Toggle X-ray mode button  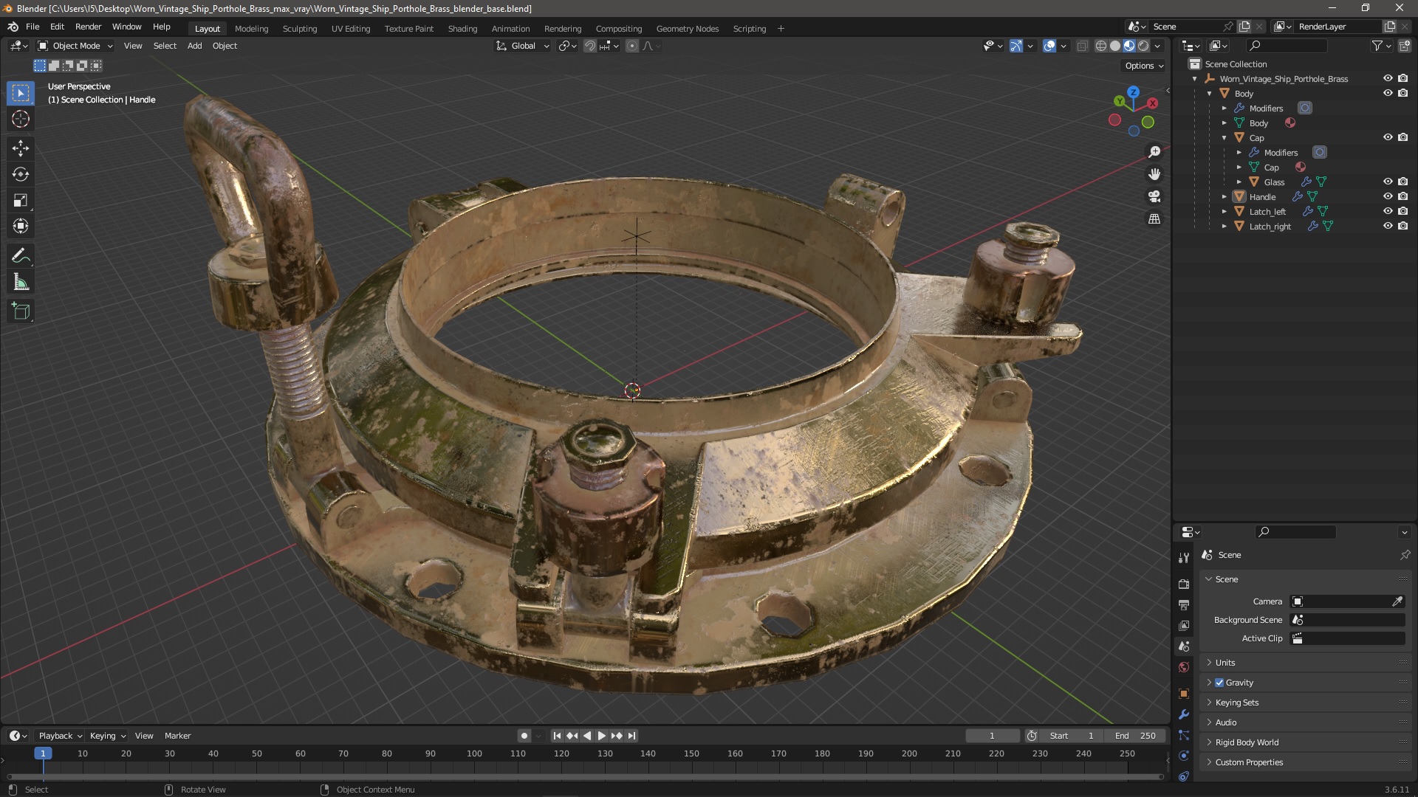pyautogui.click(x=1082, y=46)
